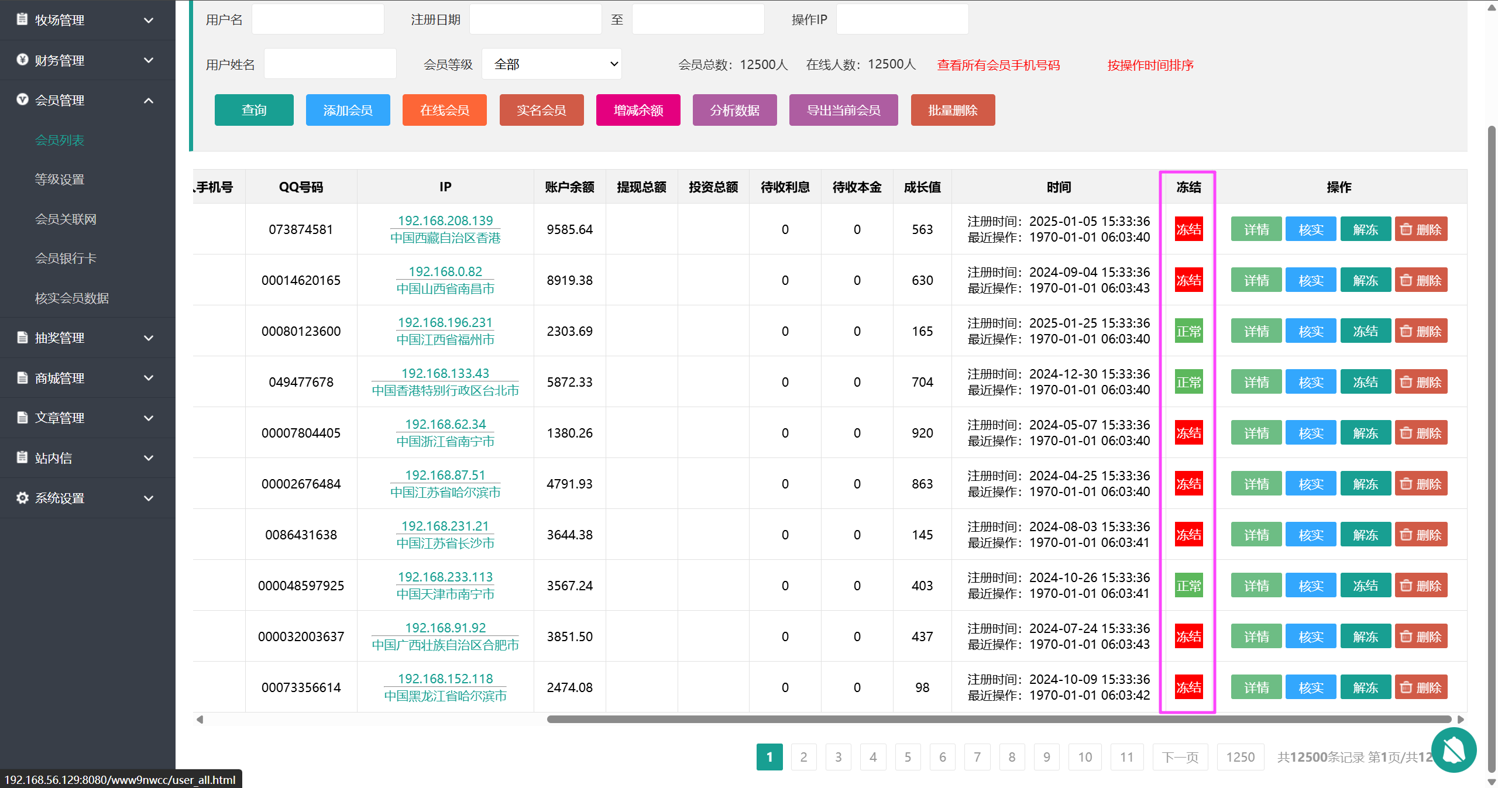Open 等级设置 submenu item
The image size is (1498, 788).
coord(60,179)
